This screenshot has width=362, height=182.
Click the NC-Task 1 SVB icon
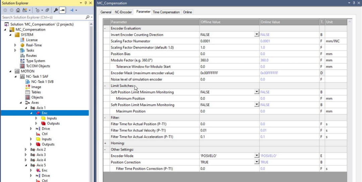28,82
